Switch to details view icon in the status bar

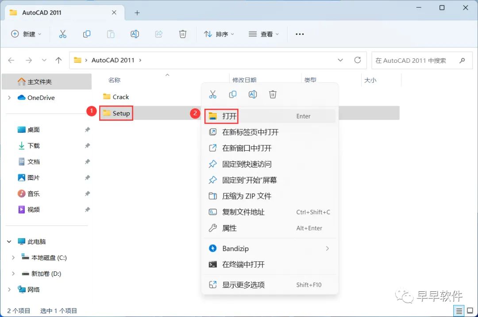(459, 311)
